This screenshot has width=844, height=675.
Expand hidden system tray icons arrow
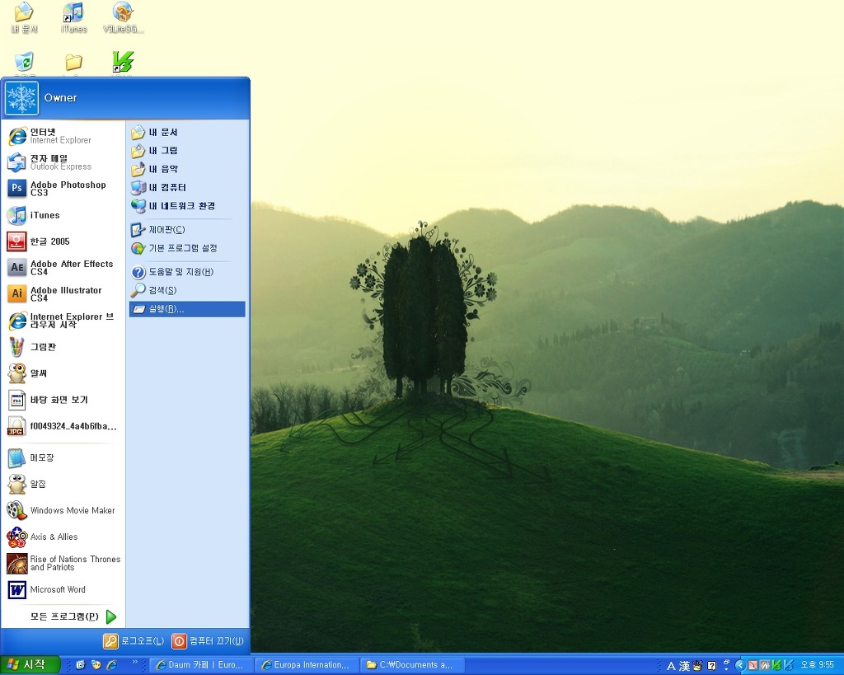(739, 665)
